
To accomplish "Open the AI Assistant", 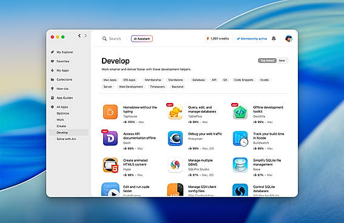I will pos(142,39).
